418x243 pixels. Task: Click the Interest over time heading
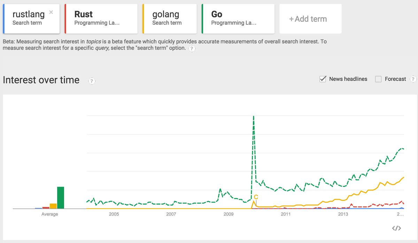pos(41,80)
